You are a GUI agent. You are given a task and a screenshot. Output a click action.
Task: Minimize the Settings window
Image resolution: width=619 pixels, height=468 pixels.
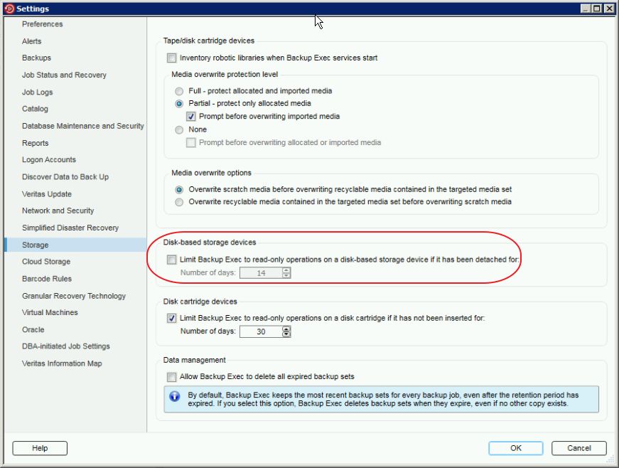[586, 9]
